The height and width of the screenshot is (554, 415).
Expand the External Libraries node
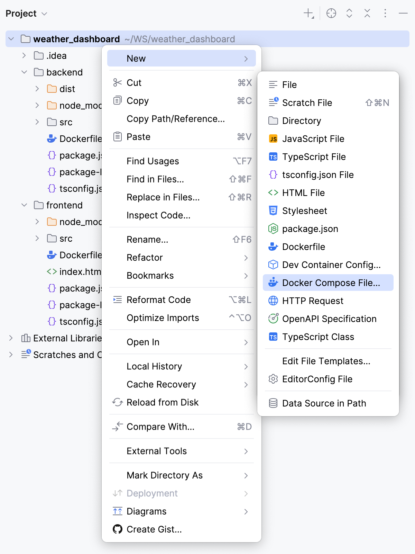(11, 338)
